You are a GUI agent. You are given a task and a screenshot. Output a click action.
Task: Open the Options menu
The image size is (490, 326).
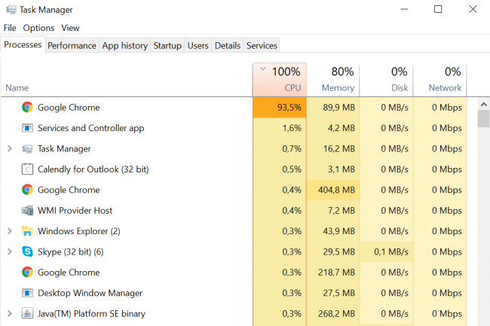[38, 28]
